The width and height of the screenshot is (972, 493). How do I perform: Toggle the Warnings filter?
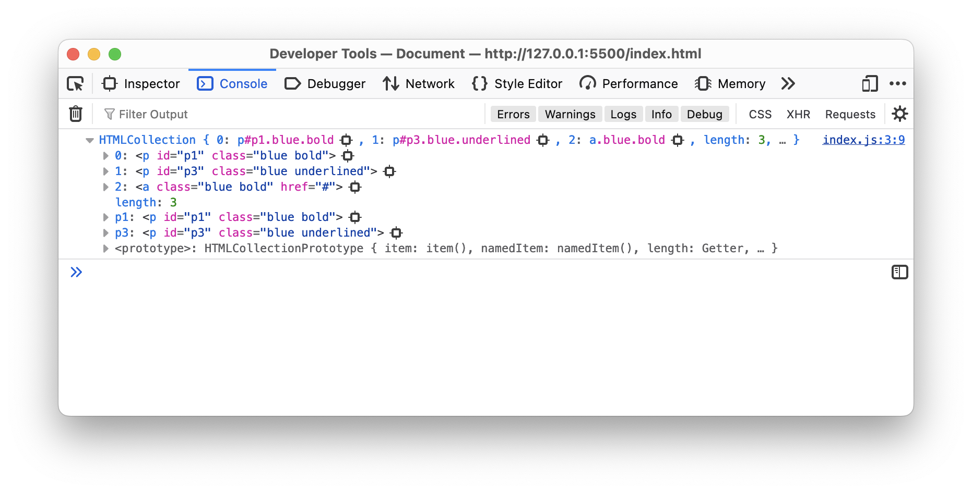[570, 114]
